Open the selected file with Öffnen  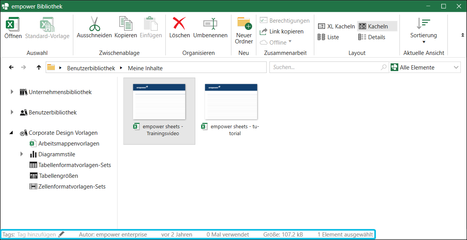point(13,28)
